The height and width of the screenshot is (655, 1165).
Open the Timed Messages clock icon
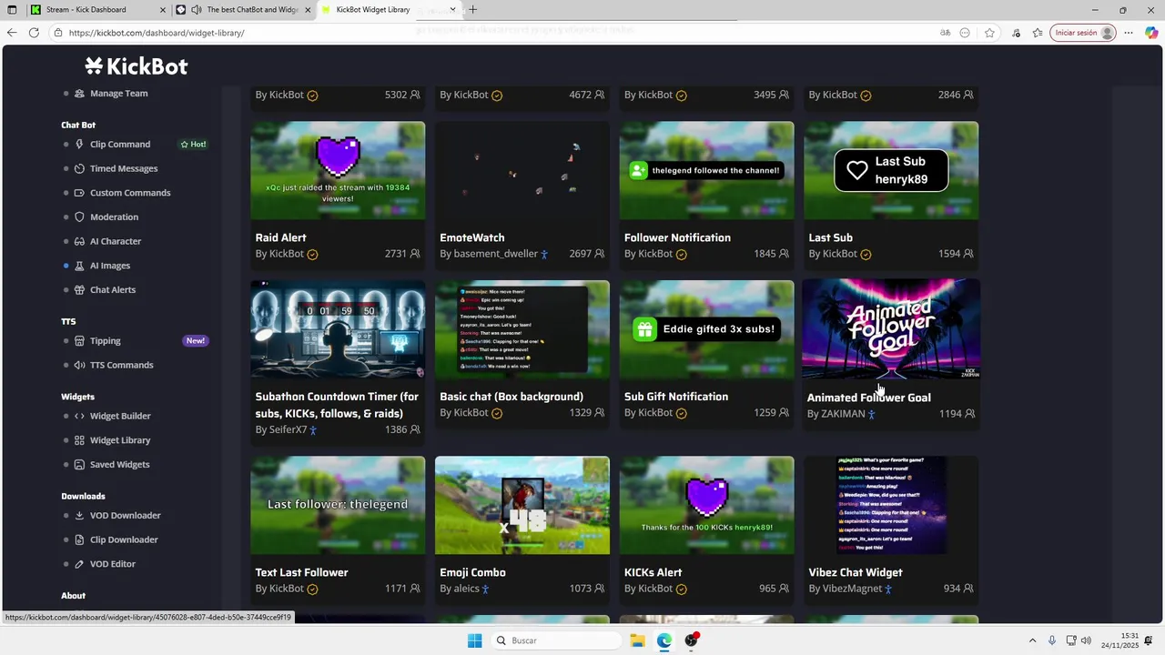point(79,168)
